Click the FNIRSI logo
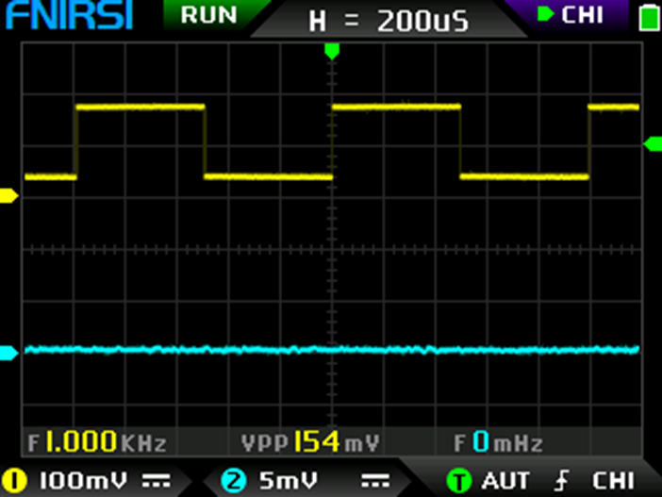662x497 pixels. point(68,16)
